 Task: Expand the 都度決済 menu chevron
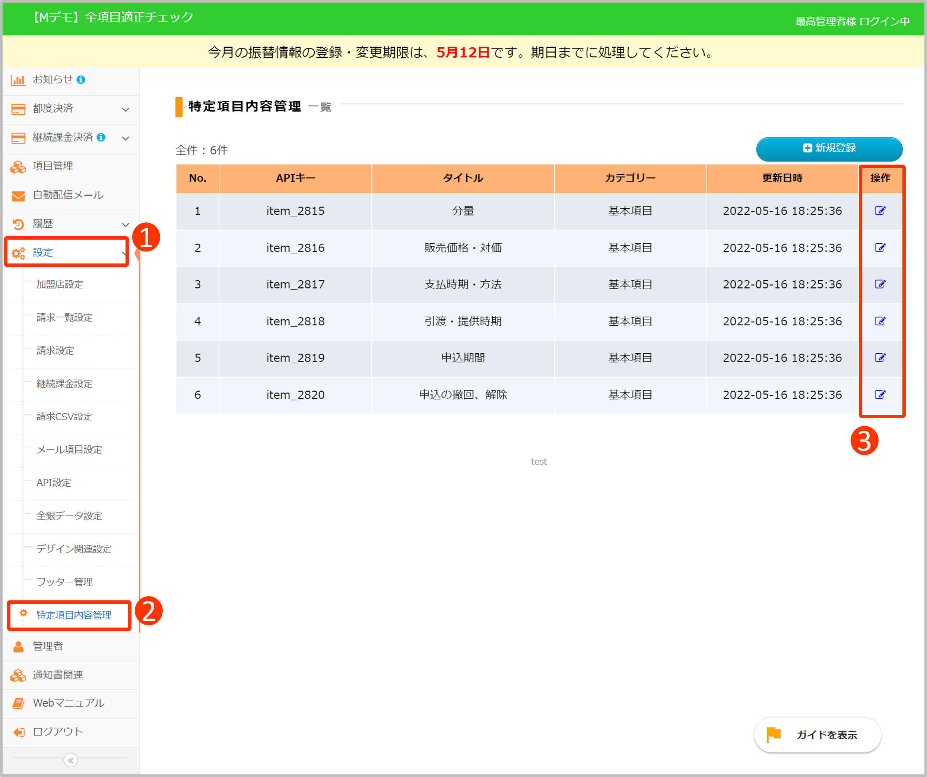point(126,109)
